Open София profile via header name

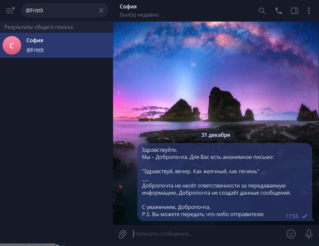point(128,7)
